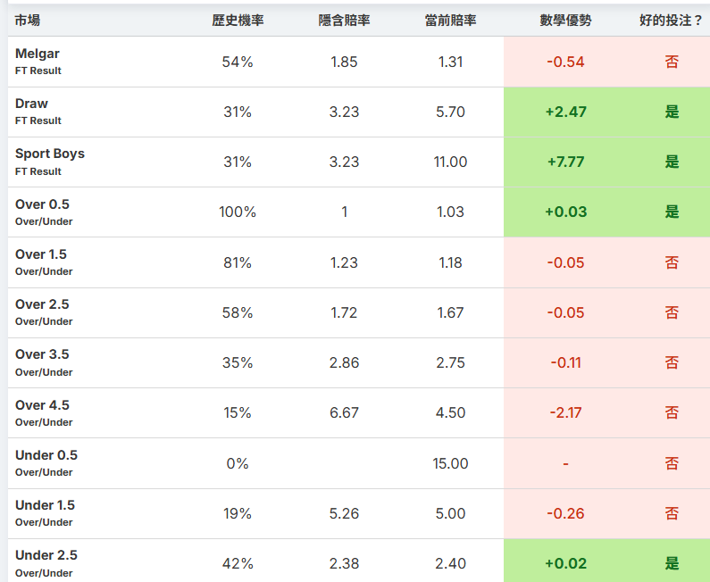Click the 隱含賠率 column header
710x582 pixels.
pos(344,21)
